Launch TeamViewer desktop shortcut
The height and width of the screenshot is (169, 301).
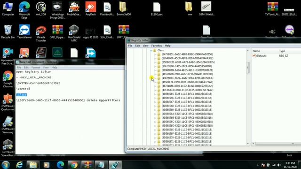point(24,31)
